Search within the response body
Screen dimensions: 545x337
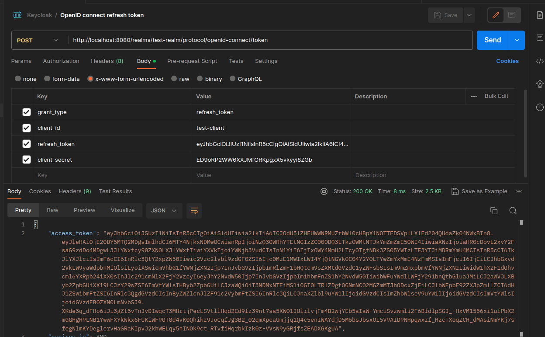513,211
